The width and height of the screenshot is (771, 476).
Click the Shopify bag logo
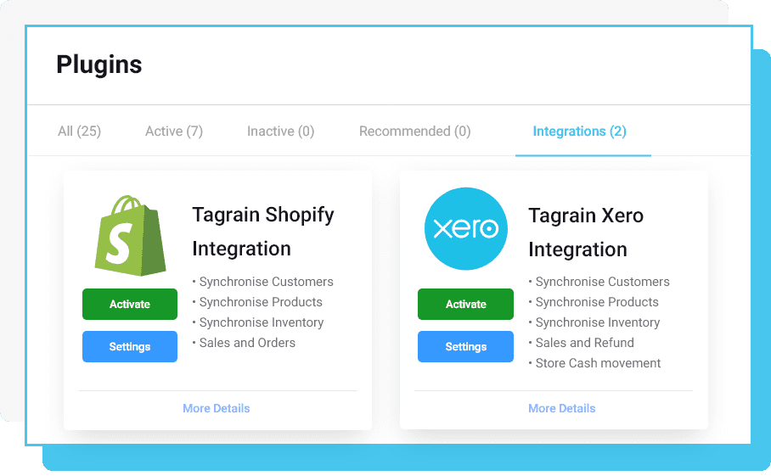tap(130, 235)
